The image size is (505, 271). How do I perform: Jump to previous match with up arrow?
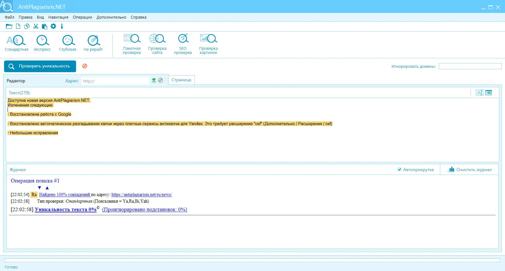point(47,188)
